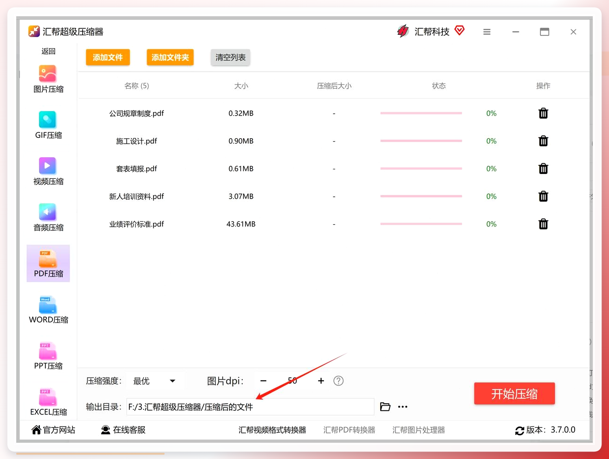Click the 大小 column header
This screenshot has height=459, width=609.
pyautogui.click(x=241, y=86)
